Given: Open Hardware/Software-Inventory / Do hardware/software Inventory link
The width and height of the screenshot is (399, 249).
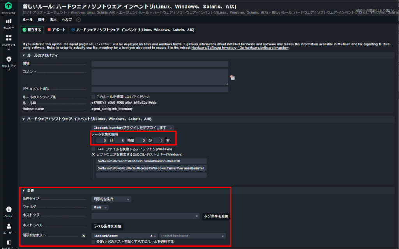Looking at the screenshot, I should pos(240,48).
